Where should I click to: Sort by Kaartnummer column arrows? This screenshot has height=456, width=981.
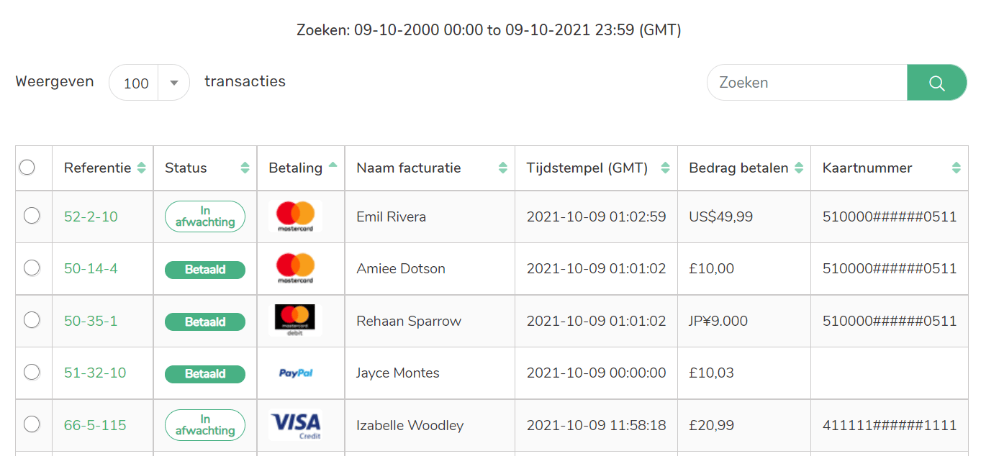tap(956, 168)
